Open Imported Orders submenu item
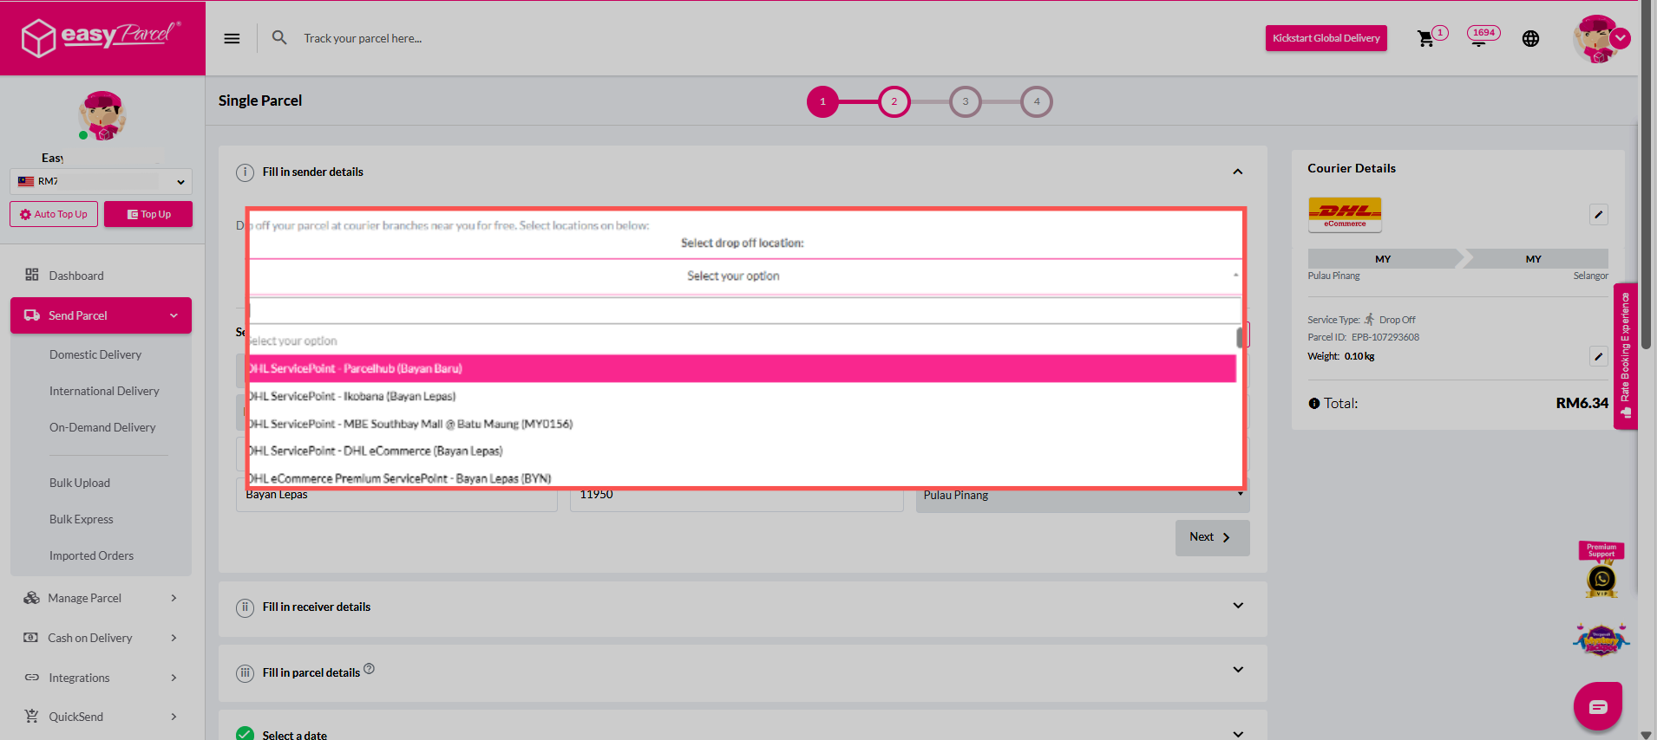This screenshot has height=740, width=1657. pyautogui.click(x=91, y=555)
